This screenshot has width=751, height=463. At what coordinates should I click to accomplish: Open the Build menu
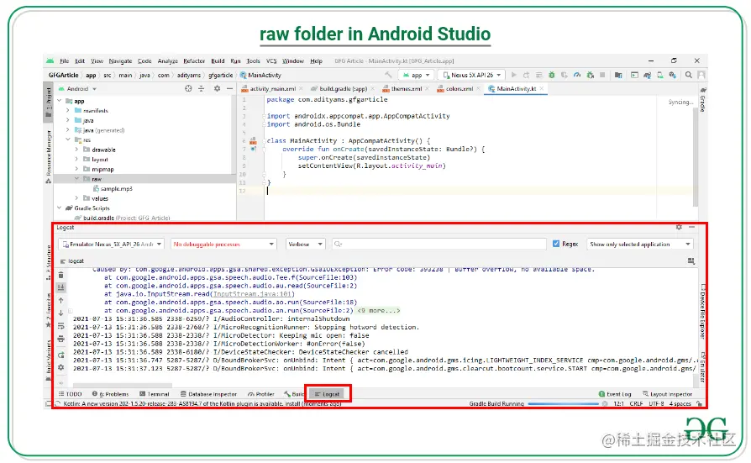pos(218,61)
